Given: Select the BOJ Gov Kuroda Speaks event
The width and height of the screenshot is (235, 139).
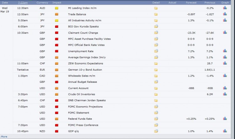Looking at the screenshot, I should pyautogui.click(x=83, y=27).
